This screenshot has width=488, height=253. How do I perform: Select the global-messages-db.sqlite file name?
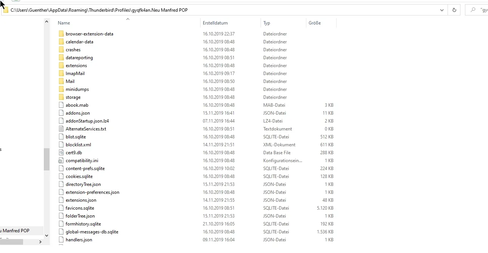tap(92, 232)
